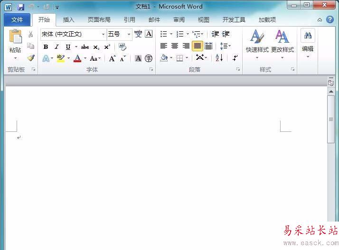This screenshot has height=250, width=339.
Task: Click the Decrease Indent icon
Action: click(215, 34)
